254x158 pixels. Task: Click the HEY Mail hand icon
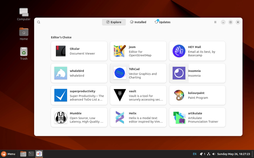[x=179, y=51]
